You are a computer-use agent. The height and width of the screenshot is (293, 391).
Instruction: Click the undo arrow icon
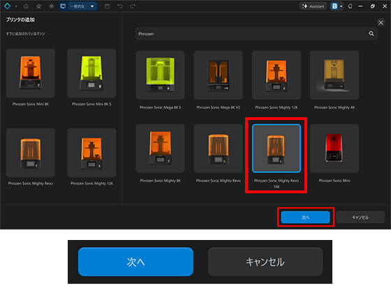(120, 6)
